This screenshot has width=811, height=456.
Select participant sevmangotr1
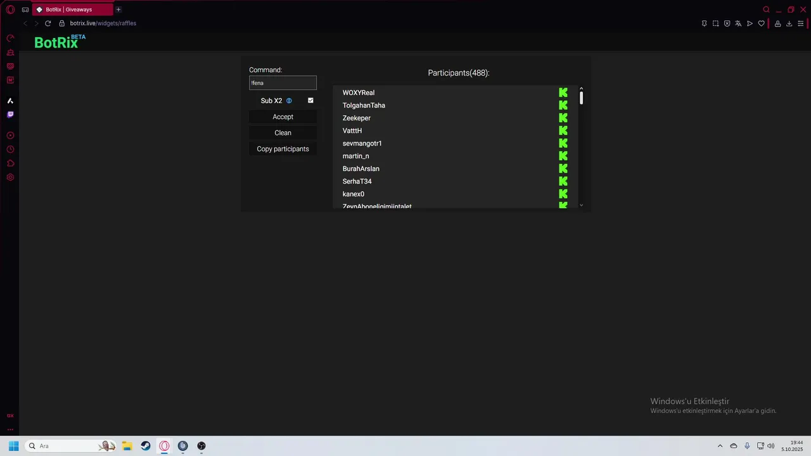pyautogui.click(x=362, y=143)
